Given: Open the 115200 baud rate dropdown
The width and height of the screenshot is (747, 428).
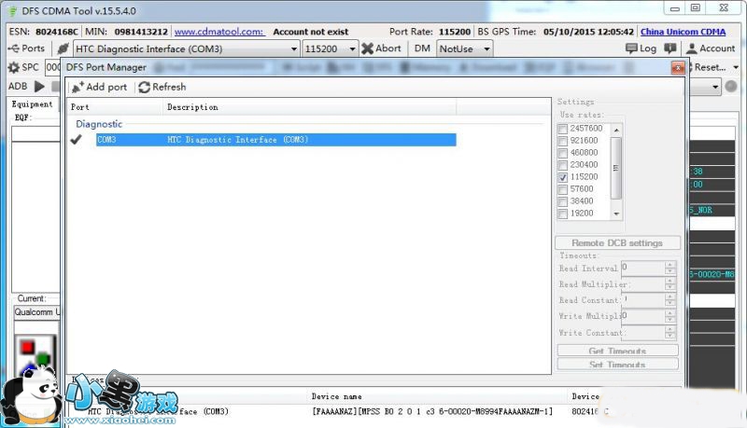Looking at the screenshot, I should [x=353, y=49].
